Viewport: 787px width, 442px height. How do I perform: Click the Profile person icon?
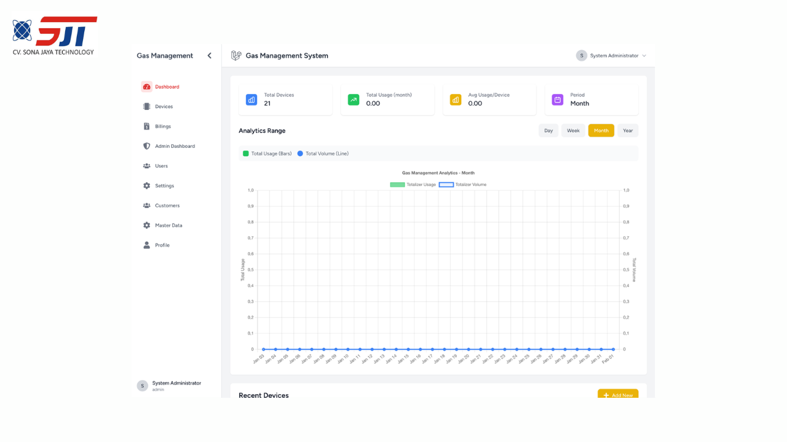146,245
